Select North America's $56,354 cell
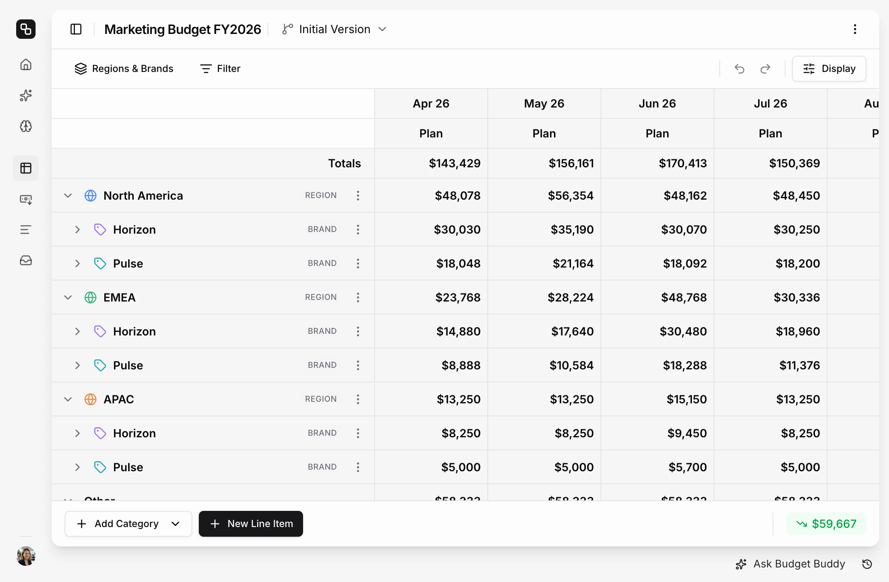 point(544,196)
